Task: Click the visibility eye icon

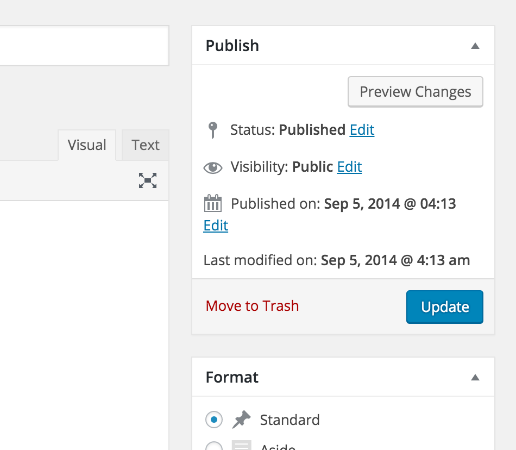Action: [213, 167]
